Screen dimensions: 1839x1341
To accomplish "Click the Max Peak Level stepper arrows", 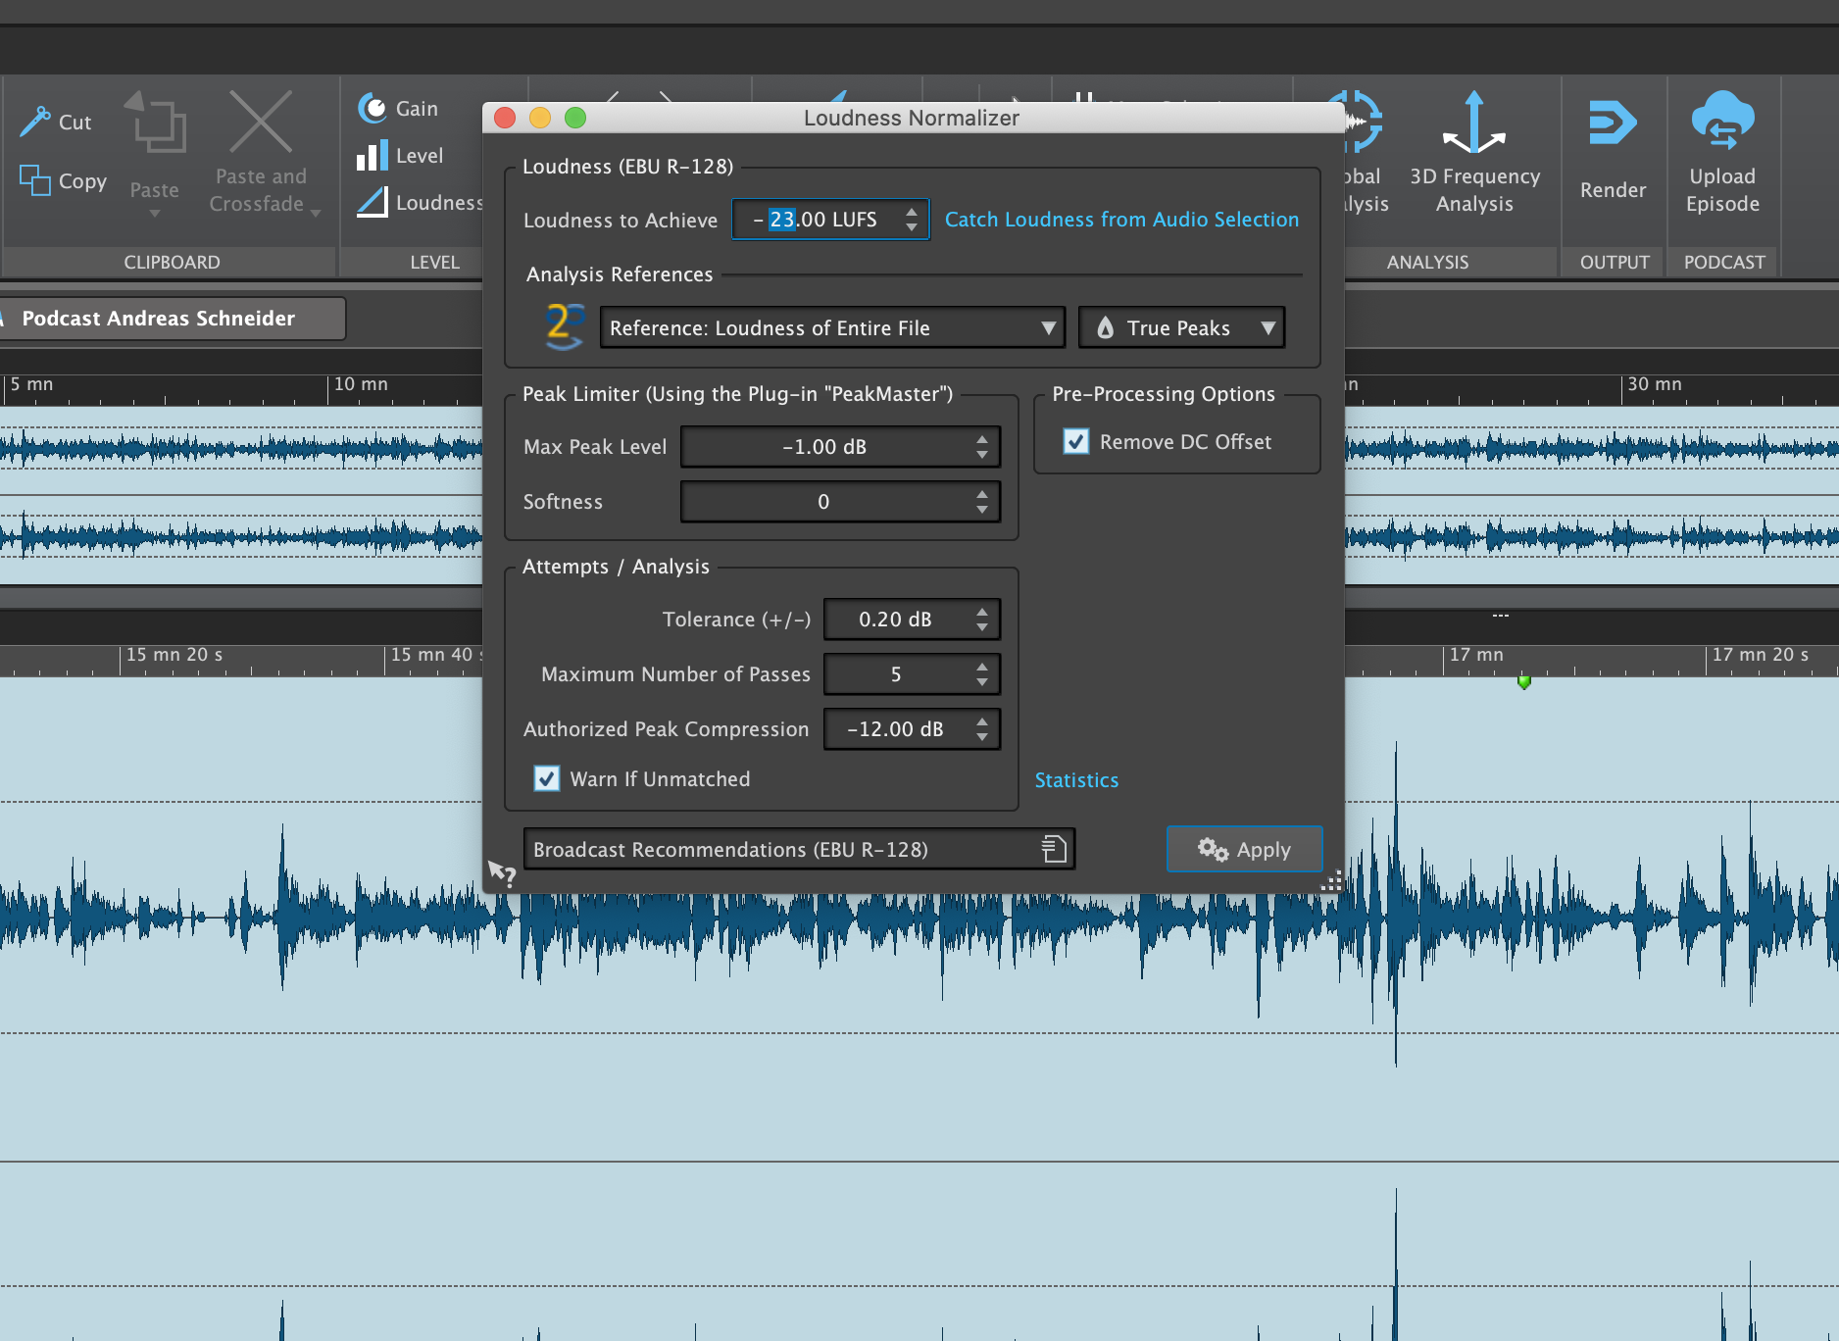I will tap(982, 447).
